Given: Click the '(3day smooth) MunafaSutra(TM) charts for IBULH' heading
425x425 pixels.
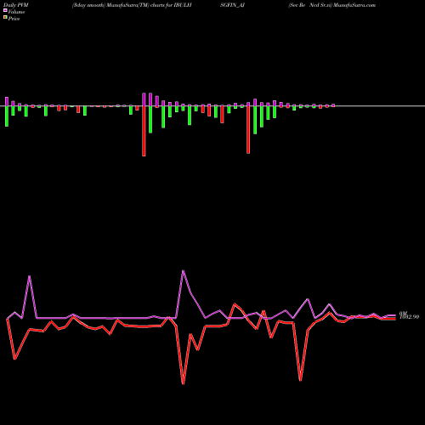Looking at the screenshot, I should (x=132, y=5).
